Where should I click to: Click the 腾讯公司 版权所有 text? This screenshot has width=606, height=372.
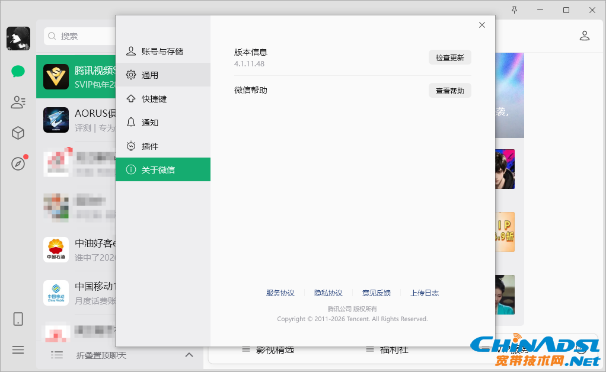(352, 309)
